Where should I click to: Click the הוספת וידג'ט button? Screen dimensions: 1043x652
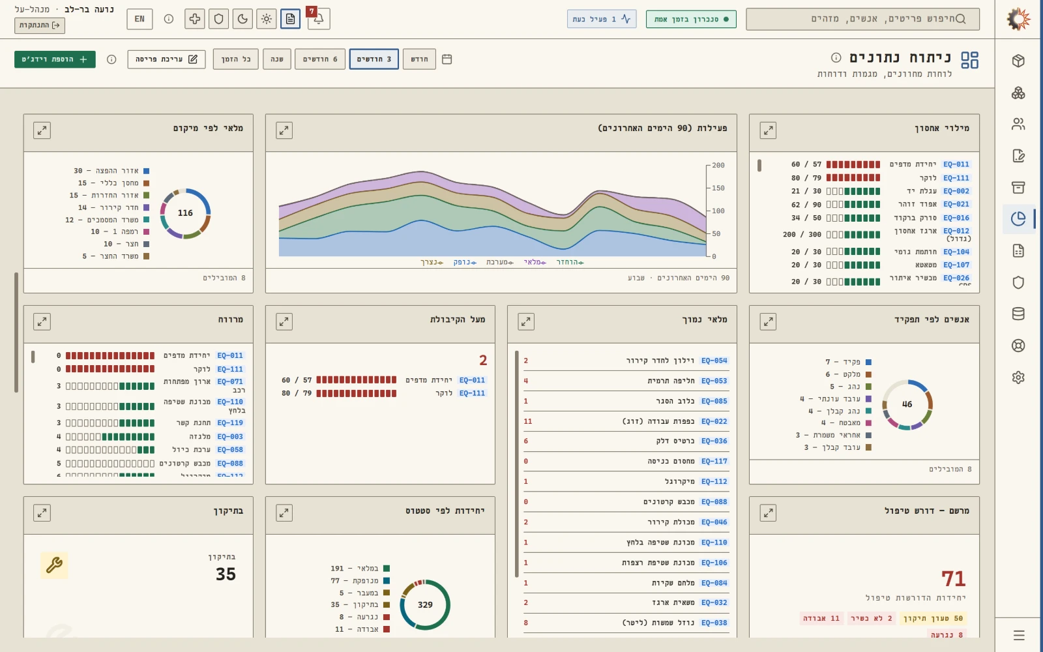55,59
